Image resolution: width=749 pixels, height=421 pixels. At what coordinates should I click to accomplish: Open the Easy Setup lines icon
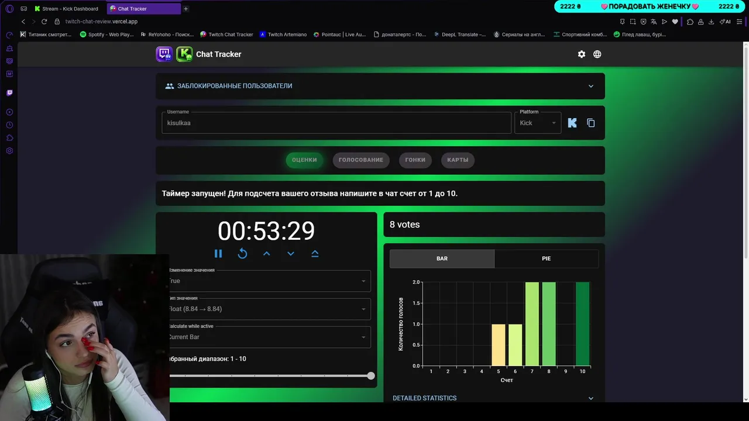[x=739, y=22]
